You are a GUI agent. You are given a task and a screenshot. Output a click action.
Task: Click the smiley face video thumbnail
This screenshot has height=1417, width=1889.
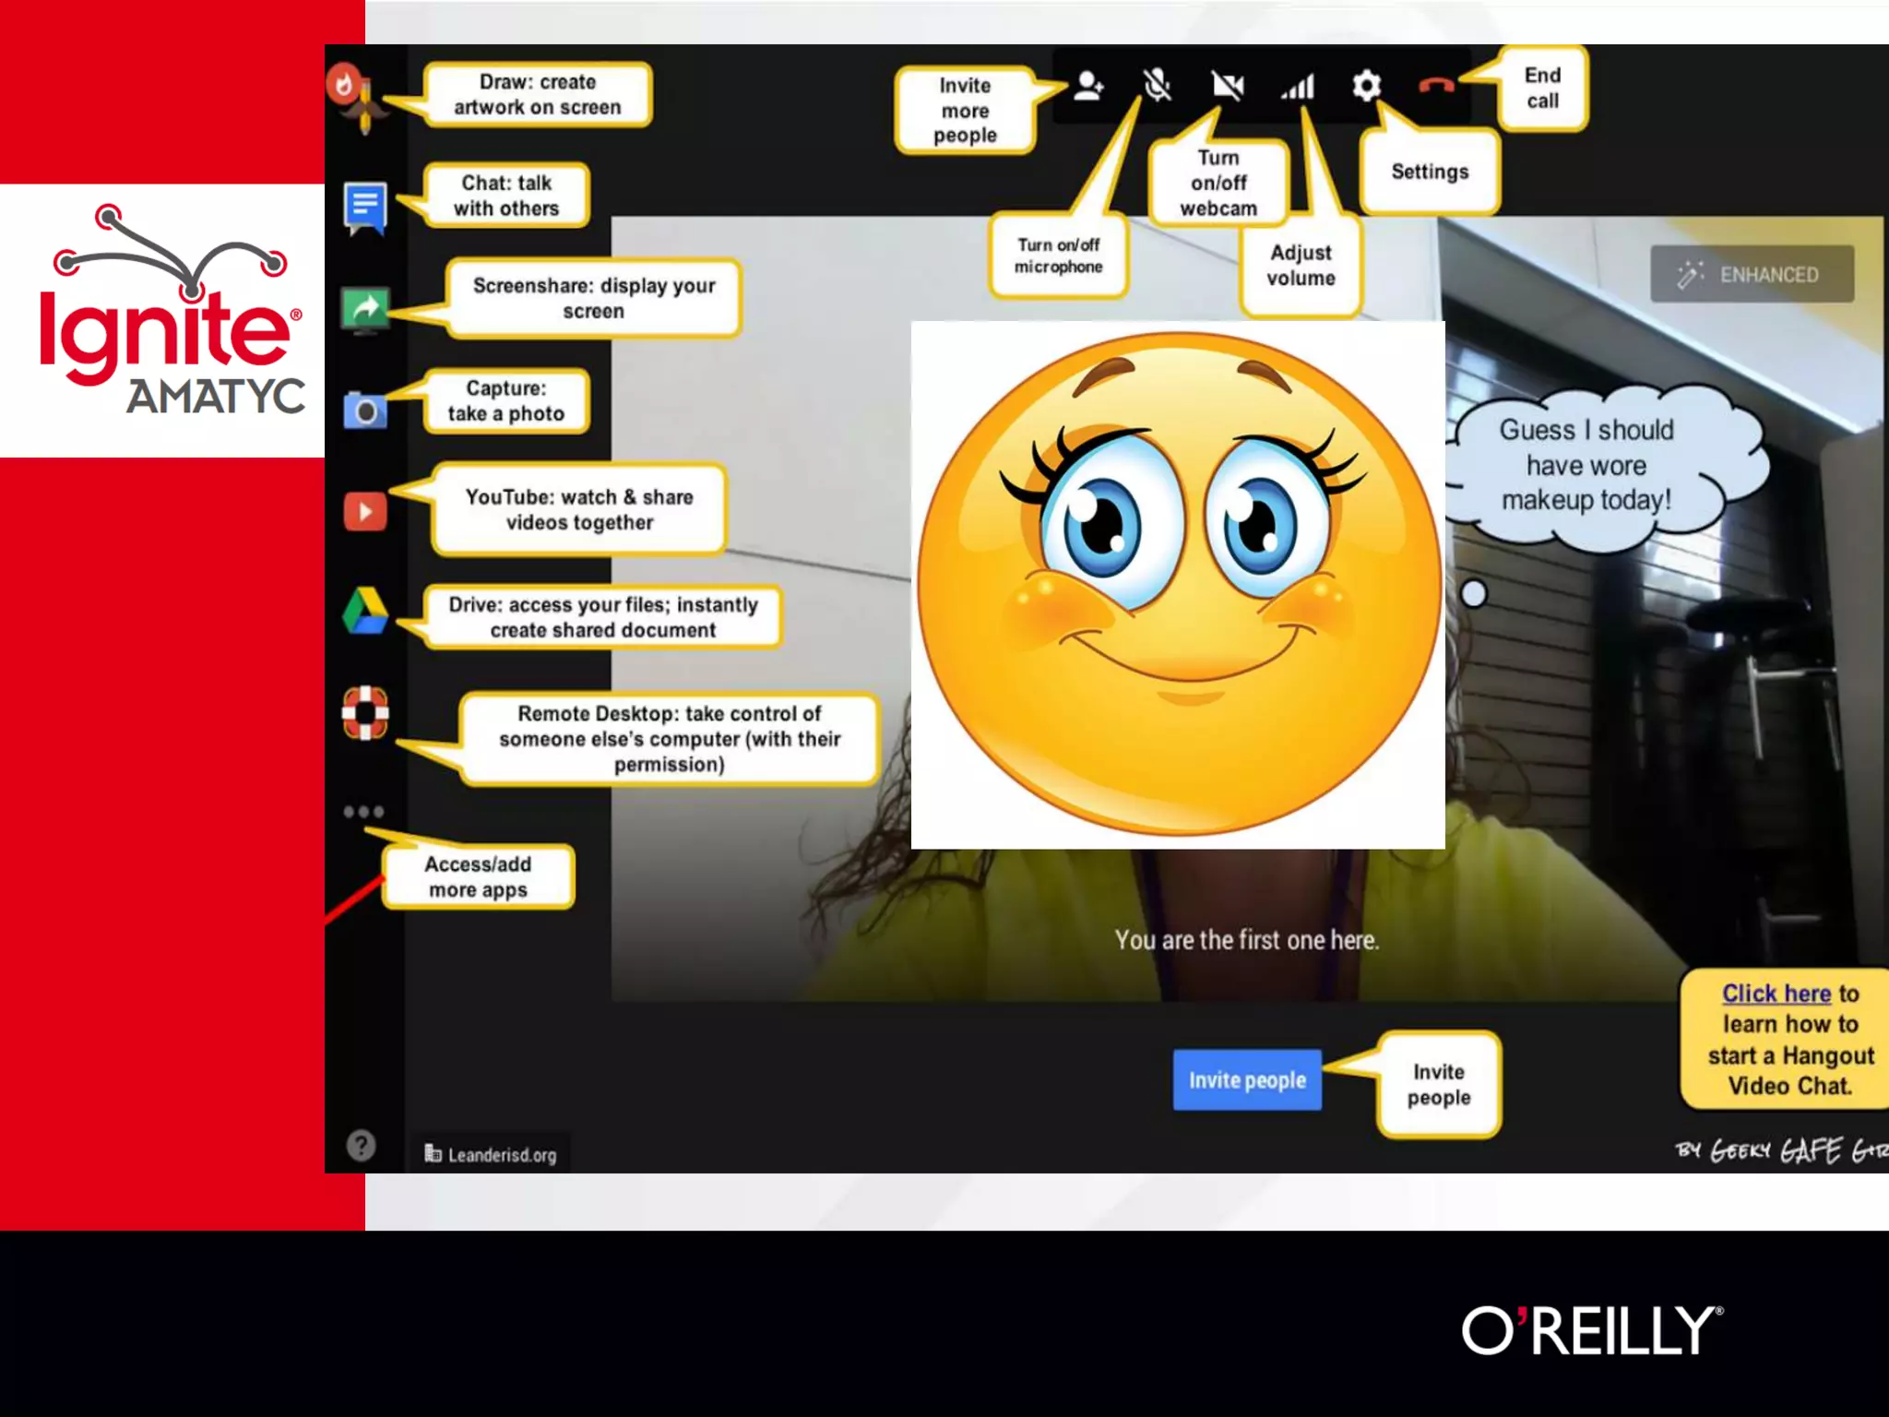1178,584
